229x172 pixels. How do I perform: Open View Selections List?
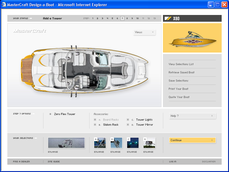[181, 64]
